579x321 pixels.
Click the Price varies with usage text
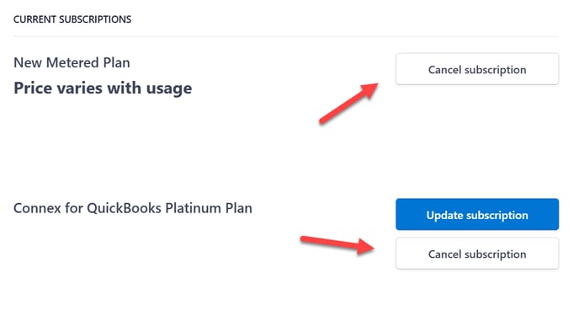(103, 88)
